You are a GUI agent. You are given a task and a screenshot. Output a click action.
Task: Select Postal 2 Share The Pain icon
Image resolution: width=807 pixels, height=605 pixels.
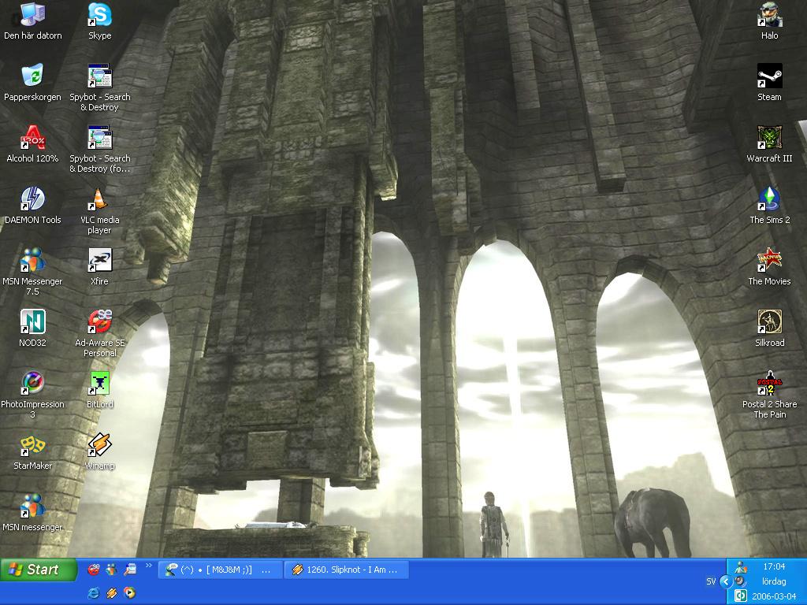(x=769, y=395)
